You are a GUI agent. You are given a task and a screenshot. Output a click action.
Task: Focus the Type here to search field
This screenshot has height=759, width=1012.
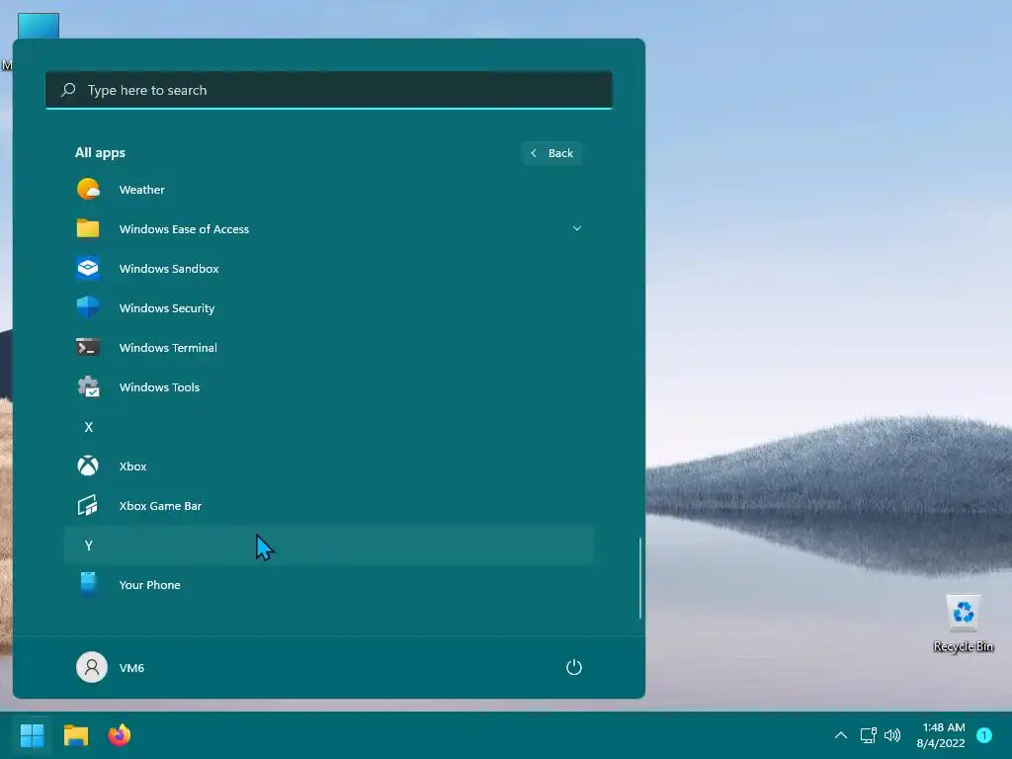(x=328, y=90)
